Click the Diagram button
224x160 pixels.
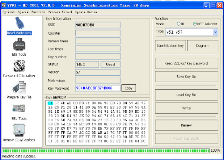click(x=202, y=46)
